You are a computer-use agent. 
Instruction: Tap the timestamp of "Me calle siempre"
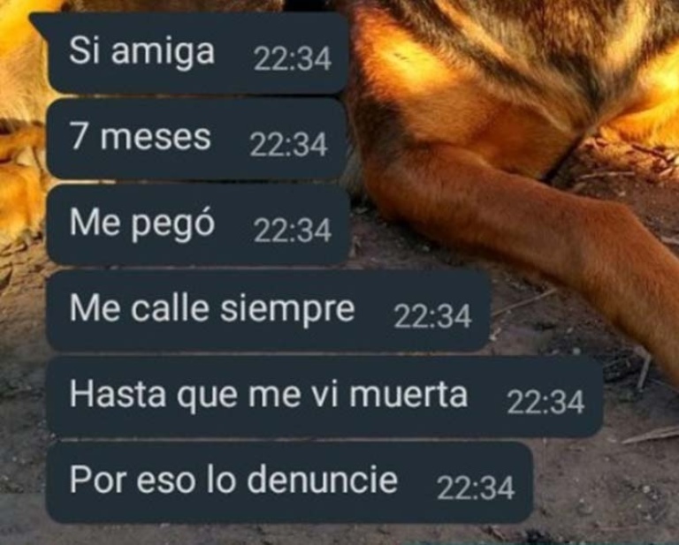click(x=432, y=316)
